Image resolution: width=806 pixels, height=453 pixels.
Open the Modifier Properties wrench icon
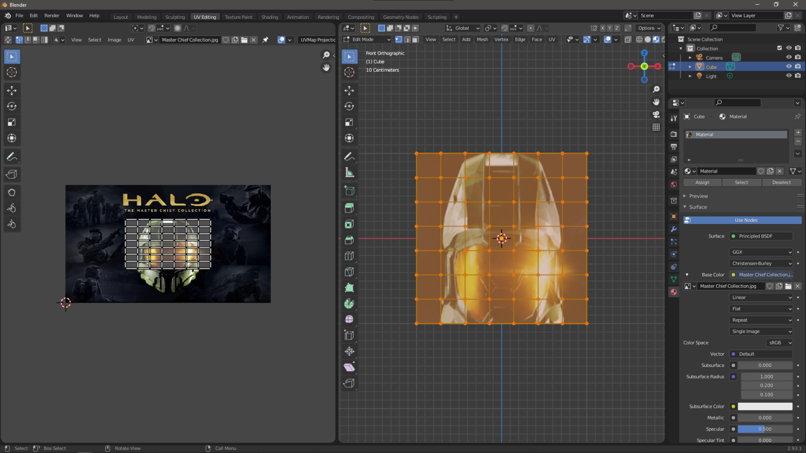tap(673, 229)
